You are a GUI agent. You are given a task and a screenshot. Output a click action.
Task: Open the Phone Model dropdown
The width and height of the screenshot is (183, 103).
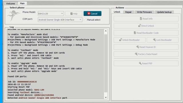click(x=51, y=14)
